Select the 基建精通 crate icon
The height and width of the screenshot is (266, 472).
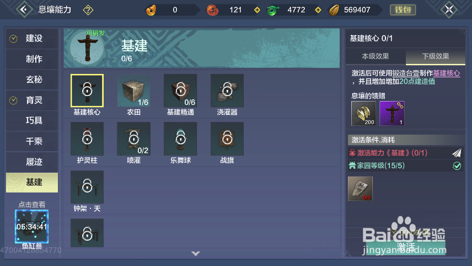pos(180,91)
